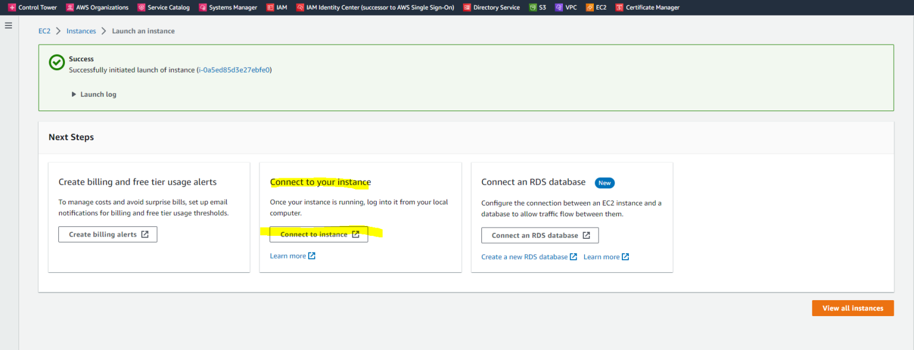Open the Service Catalog shortcut
The image size is (914, 350).
pos(163,7)
